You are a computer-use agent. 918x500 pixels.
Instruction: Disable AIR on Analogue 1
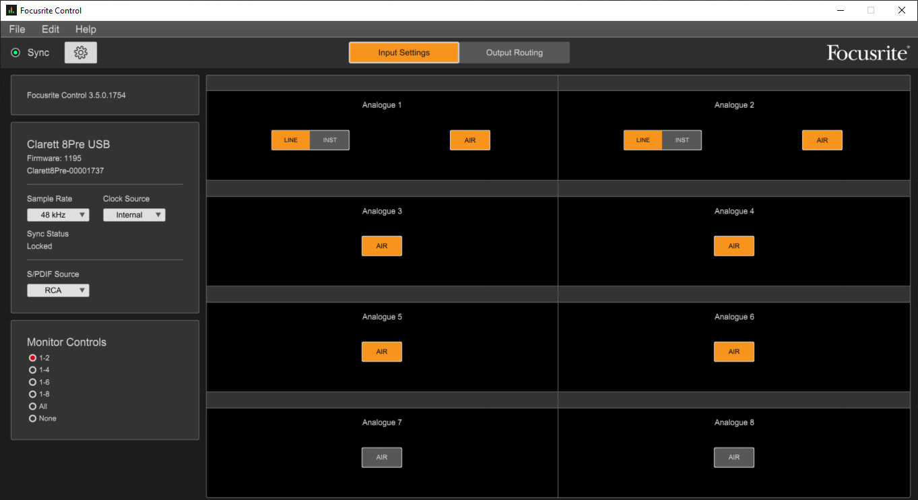[469, 140]
